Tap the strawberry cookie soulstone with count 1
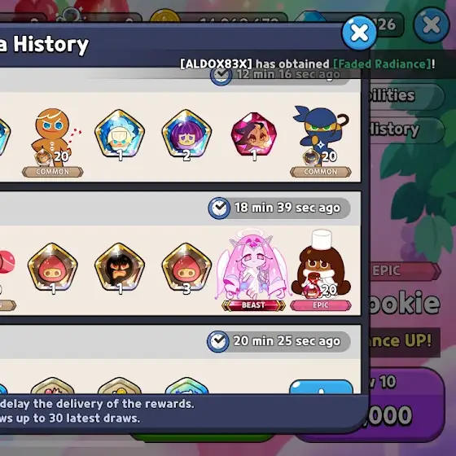456x456 pixels. point(53,269)
